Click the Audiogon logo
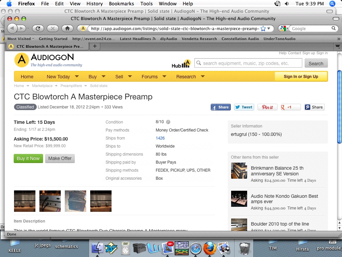342x257 pixels. (48, 60)
